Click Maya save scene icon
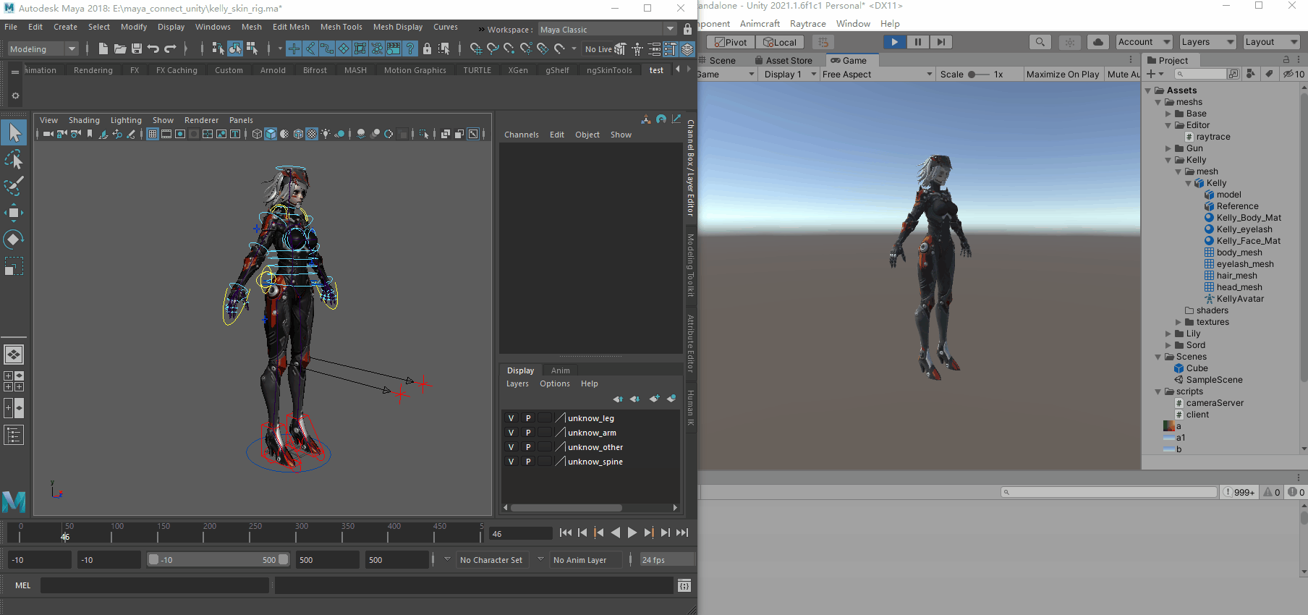Viewport: 1308px width, 615px height. (x=136, y=48)
